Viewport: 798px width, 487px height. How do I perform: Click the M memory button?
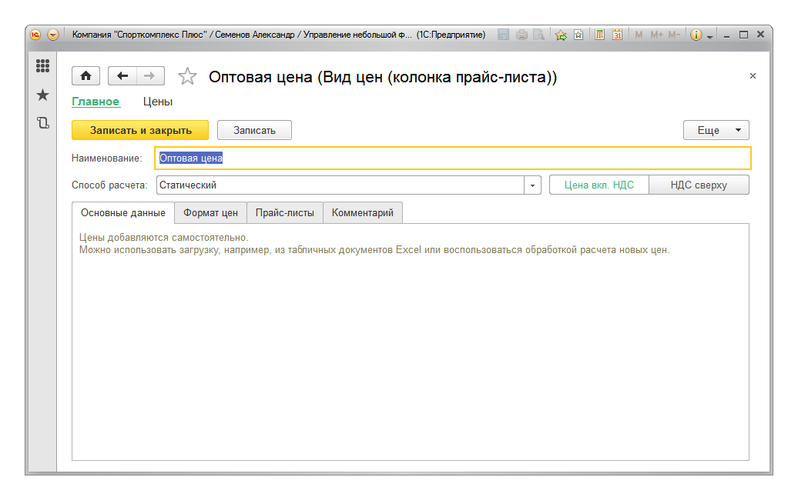tap(639, 35)
